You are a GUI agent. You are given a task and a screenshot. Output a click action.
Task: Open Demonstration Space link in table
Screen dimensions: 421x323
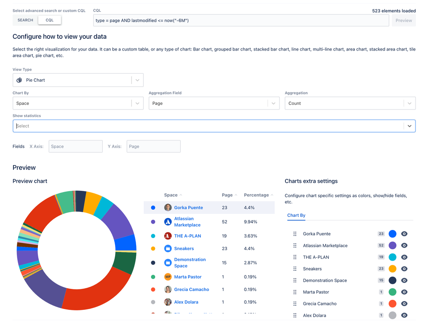coord(190,263)
